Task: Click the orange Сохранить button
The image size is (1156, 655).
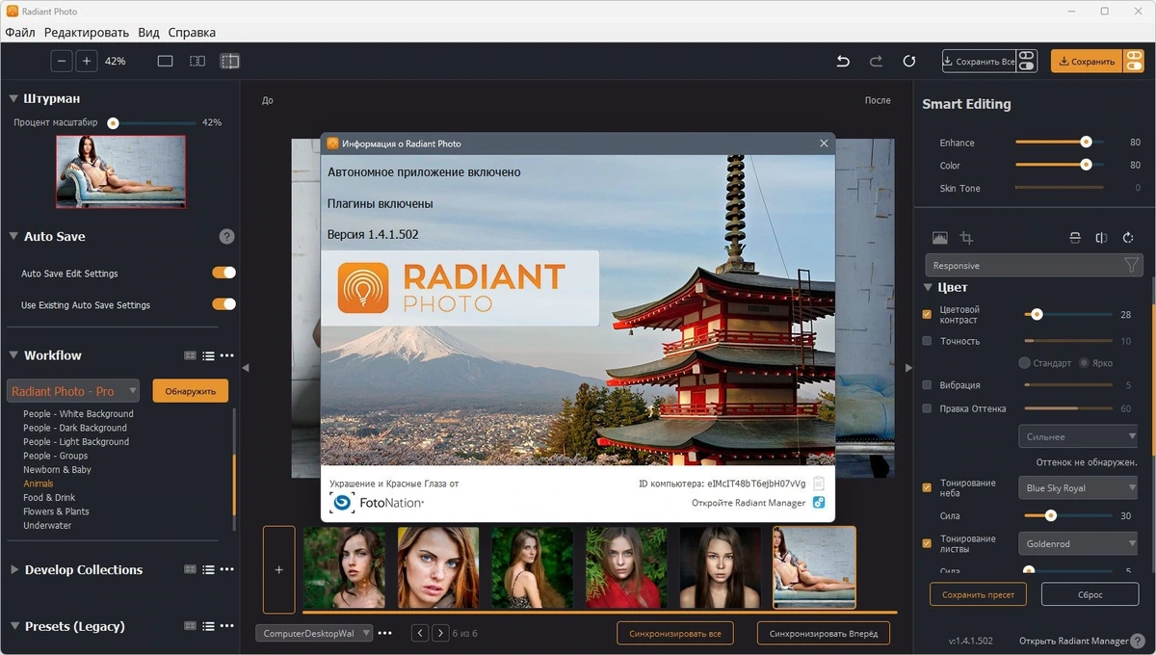Action: pos(1087,61)
